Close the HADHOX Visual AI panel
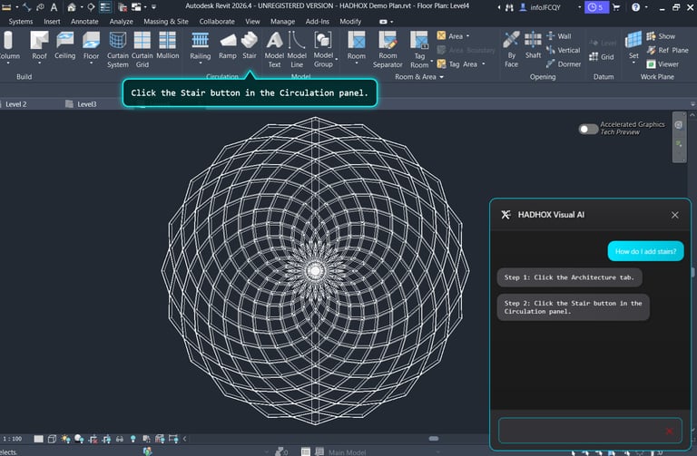 [674, 215]
